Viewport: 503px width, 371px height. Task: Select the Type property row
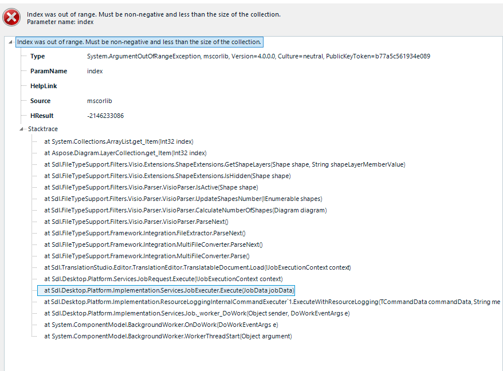[37, 56]
